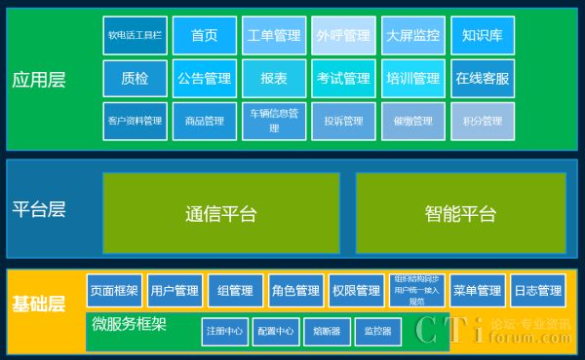Click the 投诉管理 box

pyautogui.click(x=343, y=122)
